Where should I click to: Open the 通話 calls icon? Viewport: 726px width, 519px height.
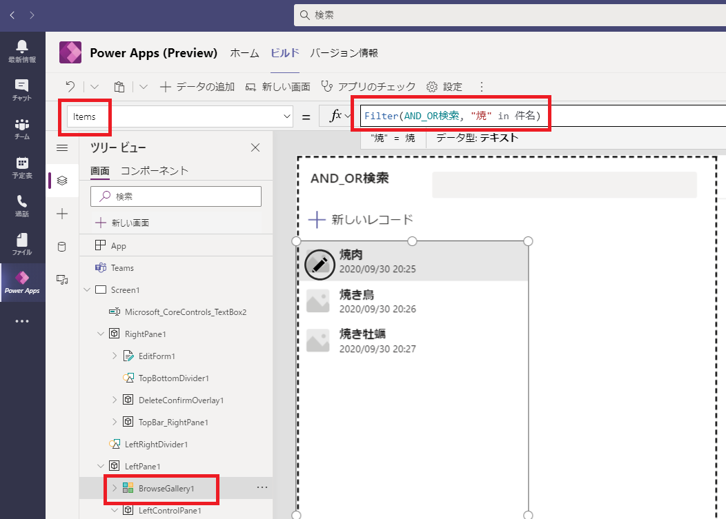pos(22,206)
